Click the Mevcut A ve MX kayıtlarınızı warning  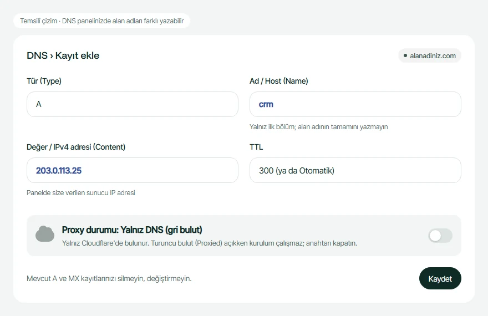(x=109, y=278)
